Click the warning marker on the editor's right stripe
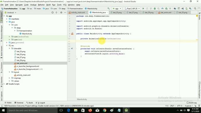The image size is (201, 113). [x=197, y=40]
